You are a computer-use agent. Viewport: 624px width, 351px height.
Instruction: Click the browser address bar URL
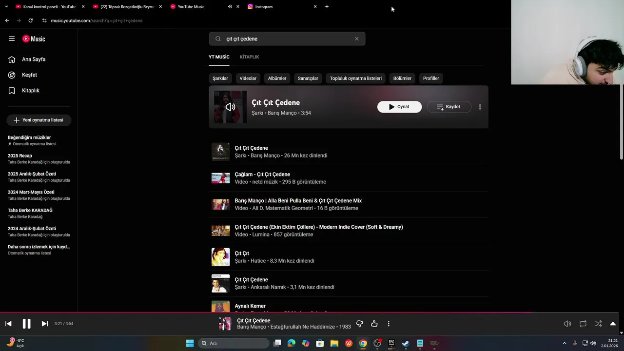(x=97, y=20)
